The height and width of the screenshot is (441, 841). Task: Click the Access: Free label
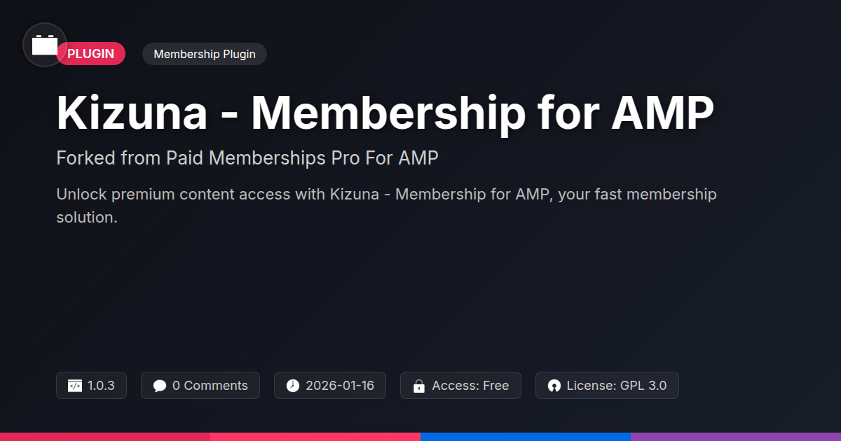tap(470, 386)
